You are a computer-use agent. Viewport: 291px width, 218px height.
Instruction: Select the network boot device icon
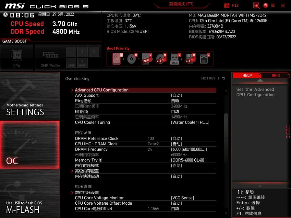coord(204,59)
